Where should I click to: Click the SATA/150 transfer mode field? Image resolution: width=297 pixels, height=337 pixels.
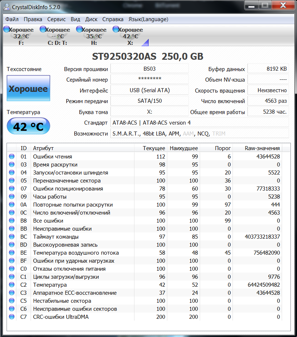[x=149, y=101]
